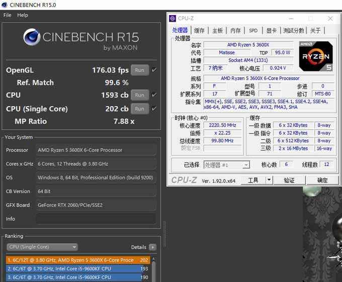Click the 三级 cache value 2 x 16 MBytes
342x282 pixels.
293,148
